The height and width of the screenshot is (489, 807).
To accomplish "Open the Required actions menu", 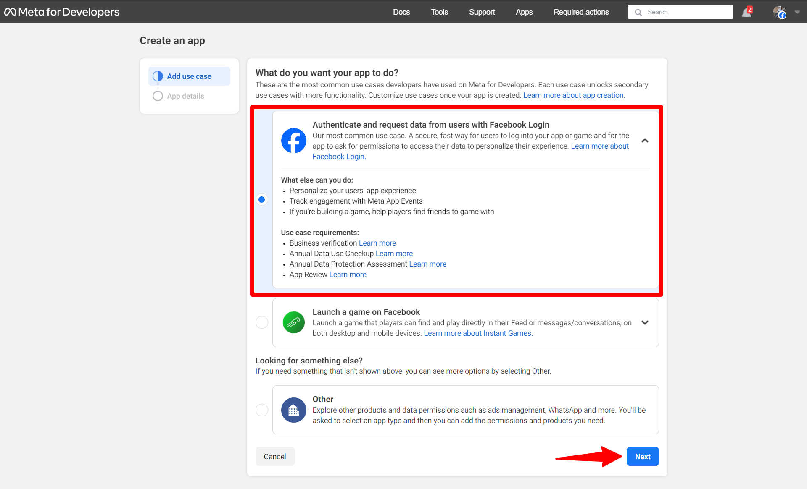I will coord(581,12).
